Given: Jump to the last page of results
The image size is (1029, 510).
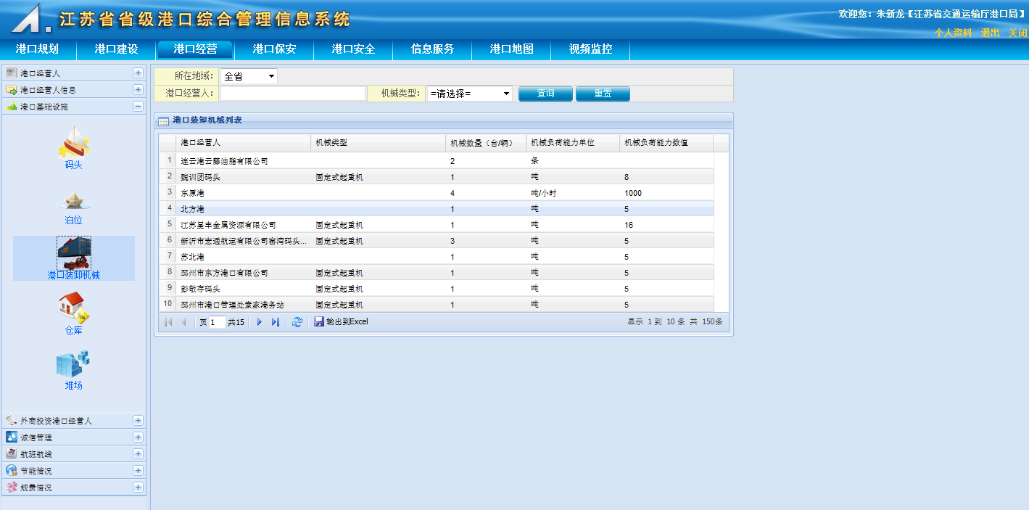Looking at the screenshot, I should point(276,322).
